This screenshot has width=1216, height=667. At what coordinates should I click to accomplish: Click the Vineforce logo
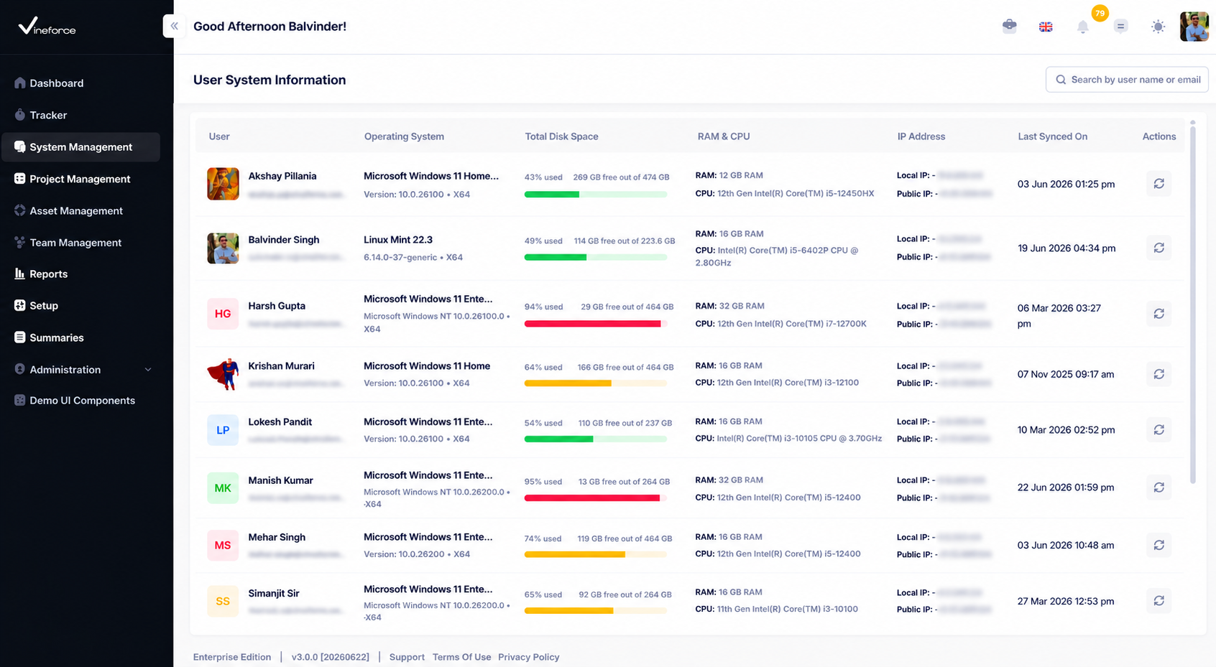pyautogui.click(x=47, y=27)
